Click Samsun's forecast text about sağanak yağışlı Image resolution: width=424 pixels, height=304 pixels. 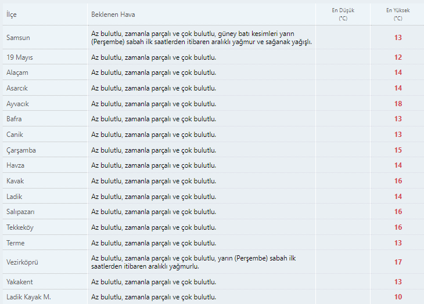(202, 38)
